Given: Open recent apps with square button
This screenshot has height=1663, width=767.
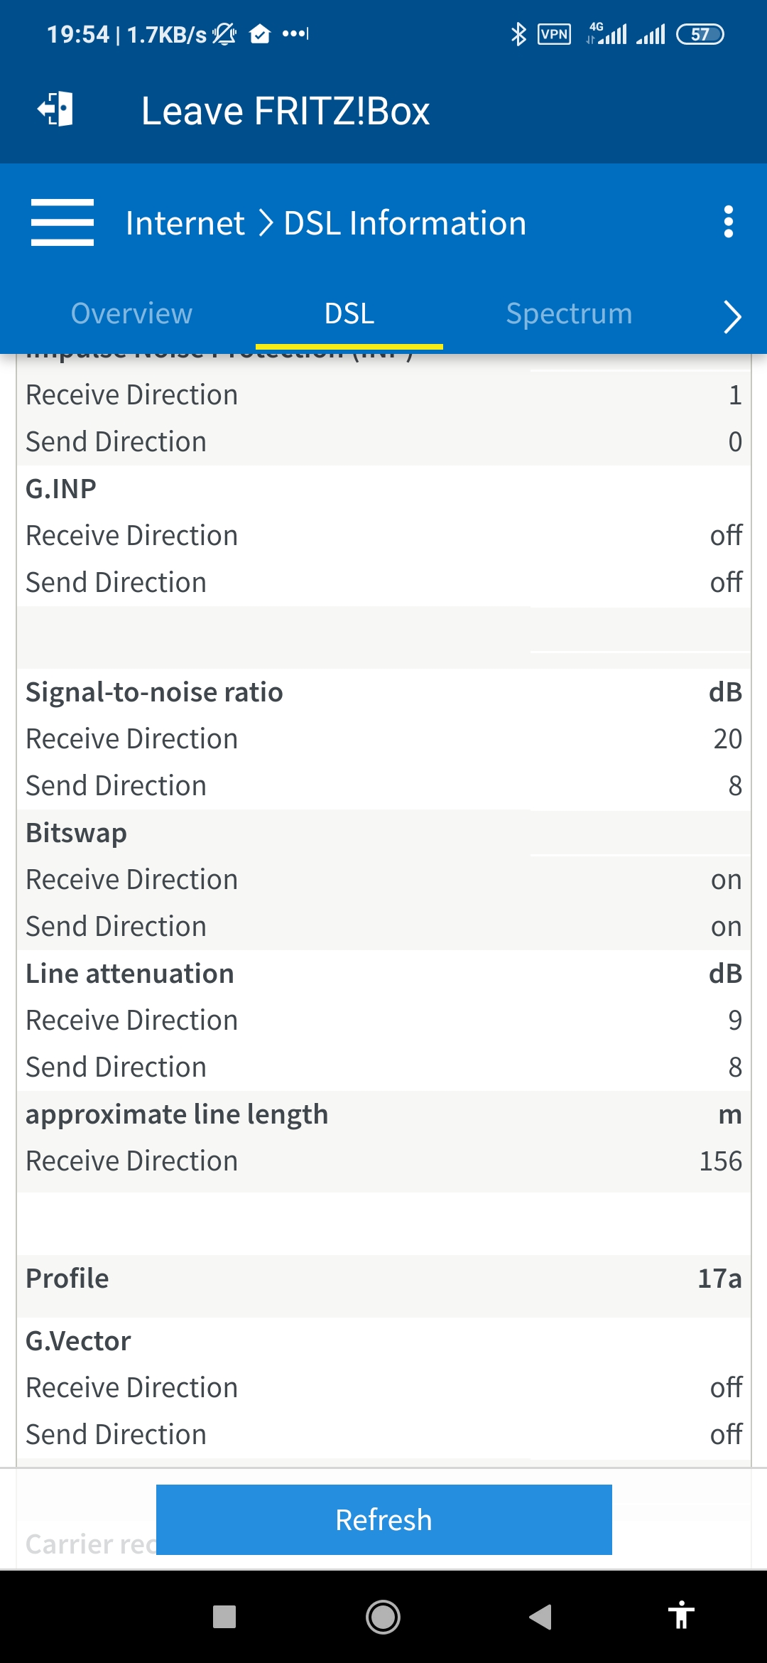Looking at the screenshot, I should 224,1617.
